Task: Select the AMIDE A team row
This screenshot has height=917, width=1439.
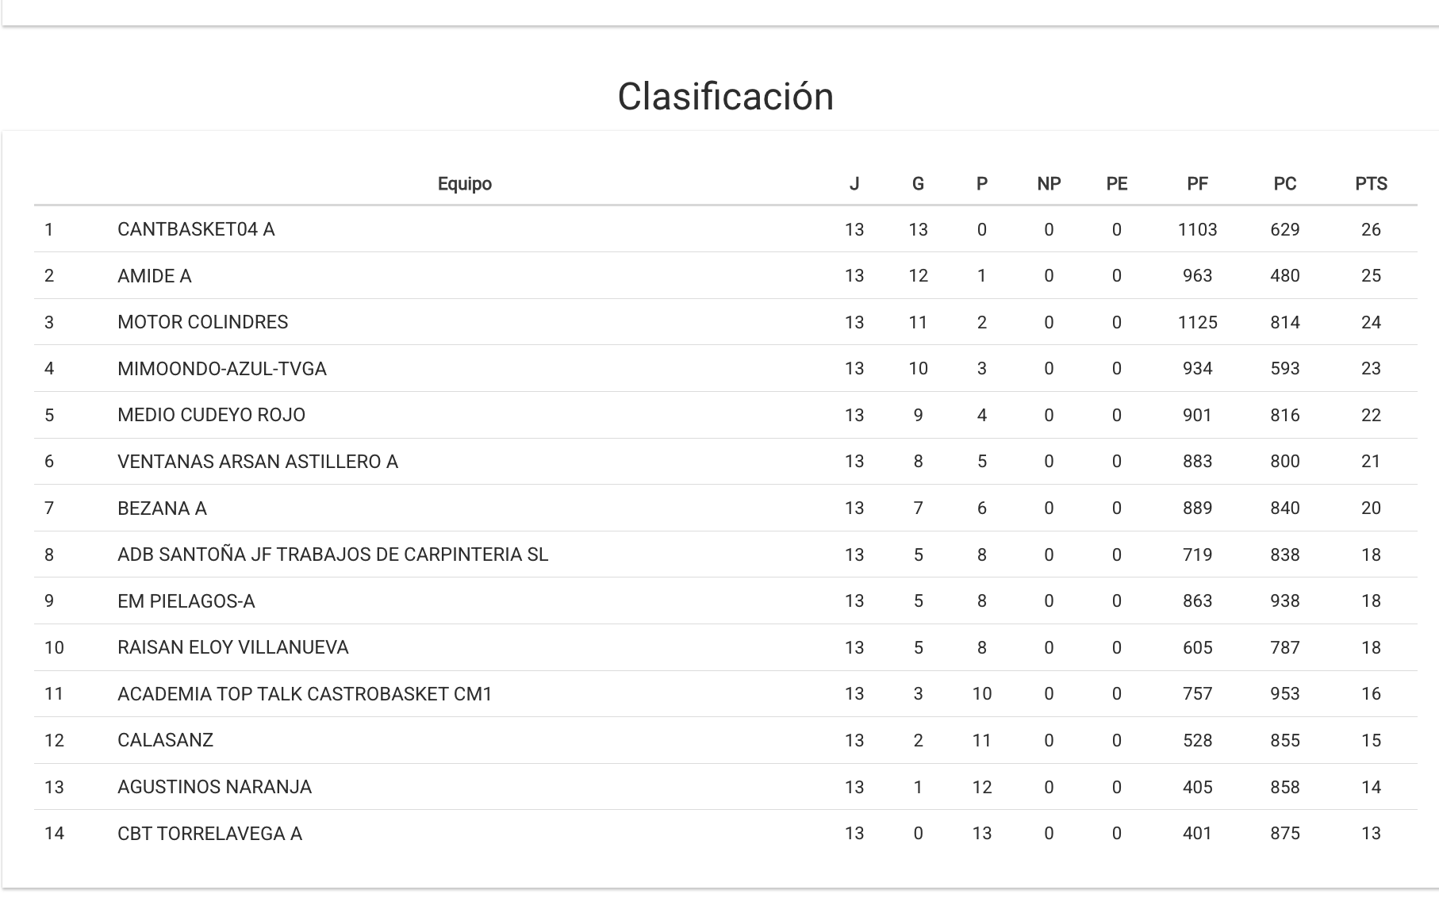Action: coord(155,276)
